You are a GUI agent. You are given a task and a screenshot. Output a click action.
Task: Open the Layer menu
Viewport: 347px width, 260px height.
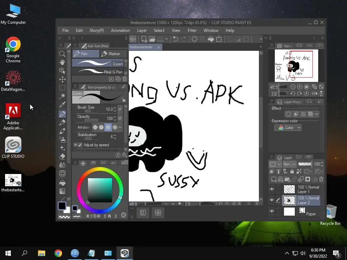click(142, 30)
